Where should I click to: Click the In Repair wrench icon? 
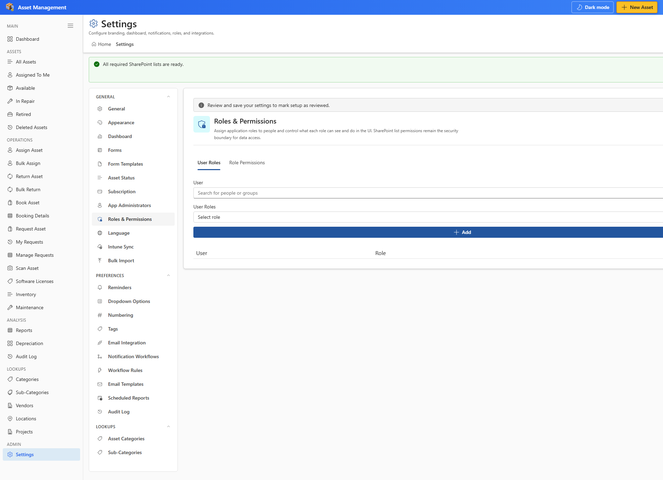point(10,101)
